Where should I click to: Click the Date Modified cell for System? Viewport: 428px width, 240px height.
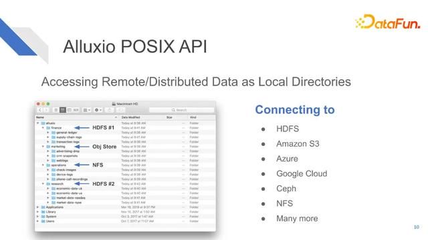(137, 216)
